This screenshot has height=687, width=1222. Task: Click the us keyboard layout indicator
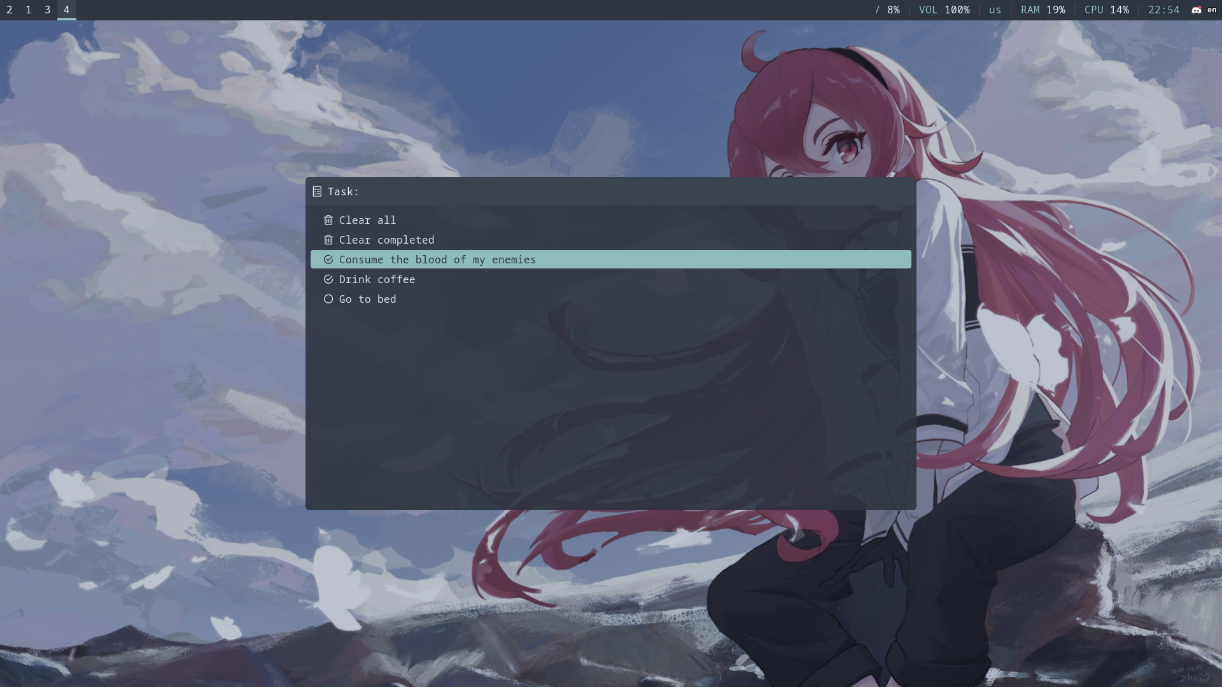coord(995,10)
